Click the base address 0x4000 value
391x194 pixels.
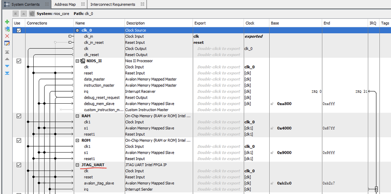tap(284, 128)
